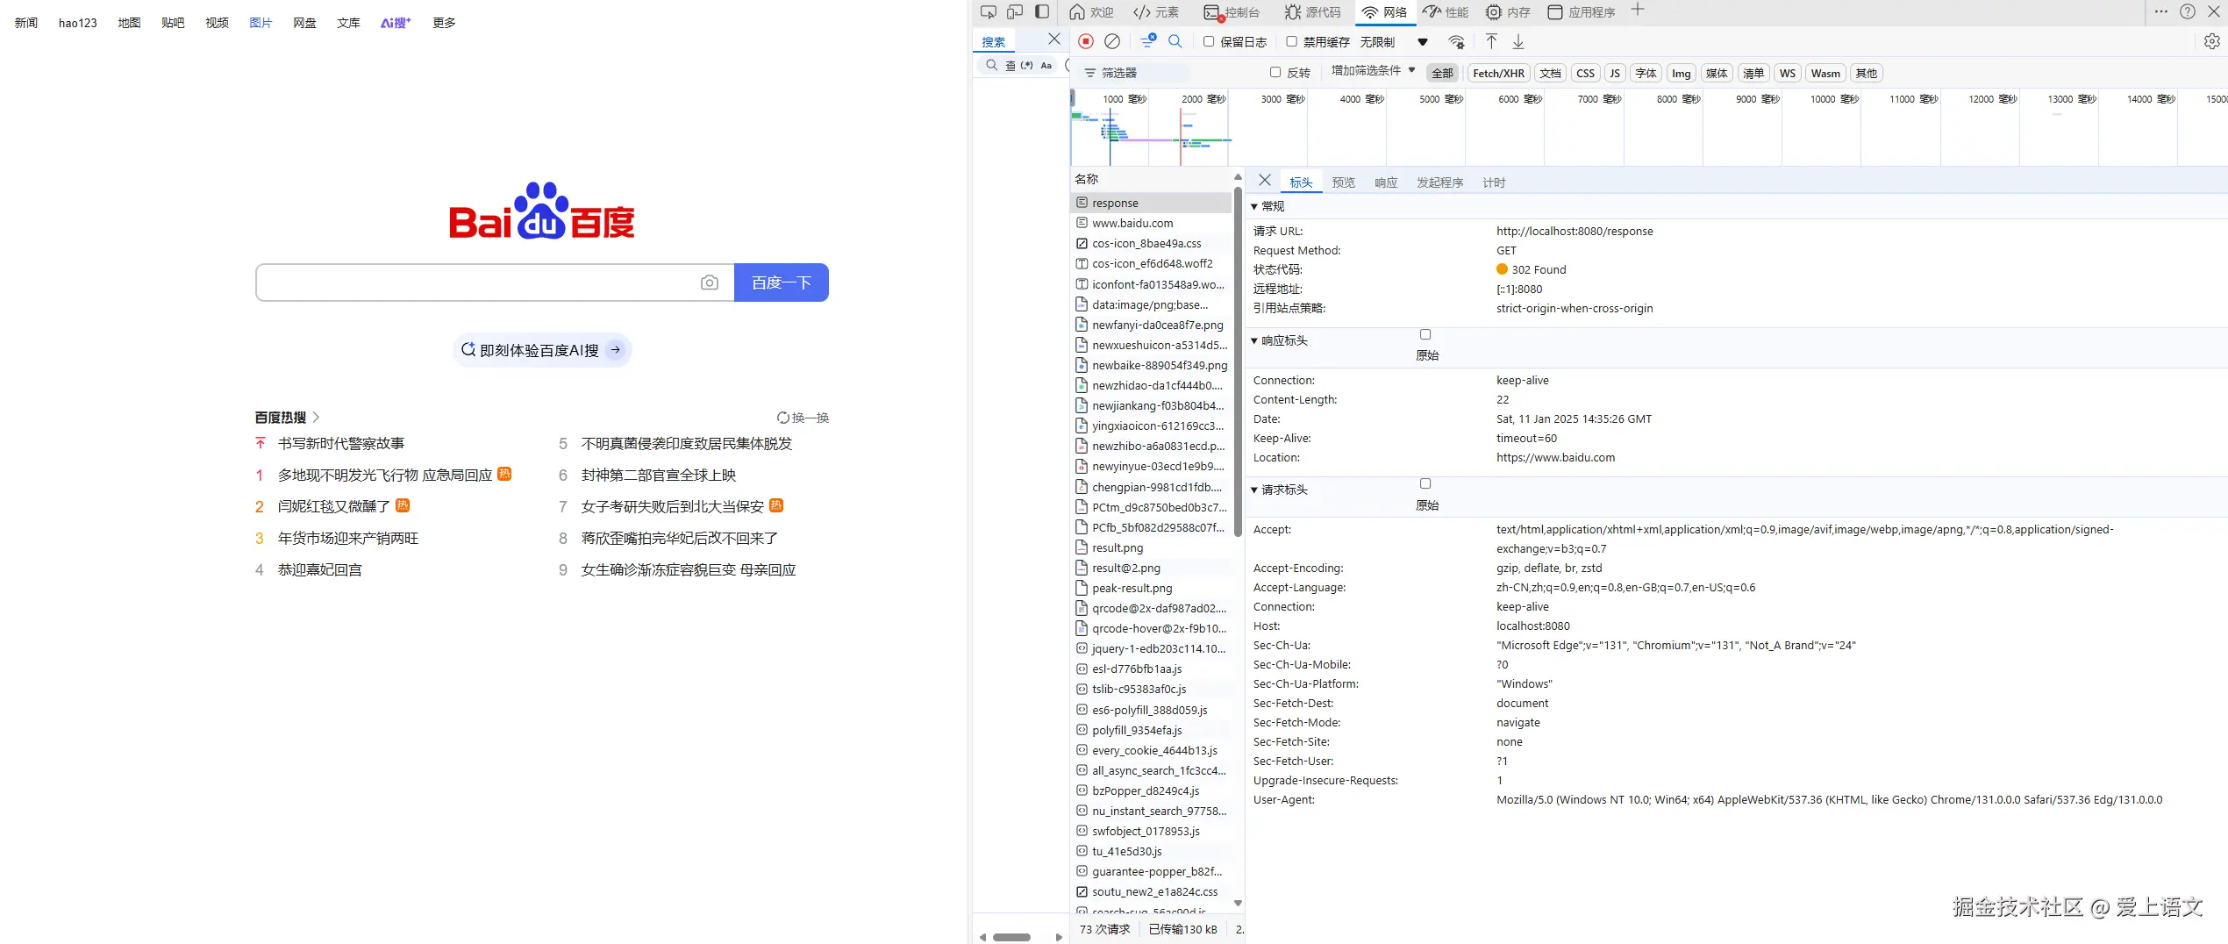Open the 更多 menu on Baidu top bar
Image resolution: width=2228 pixels, height=944 pixels.
(x=444, y=23)
